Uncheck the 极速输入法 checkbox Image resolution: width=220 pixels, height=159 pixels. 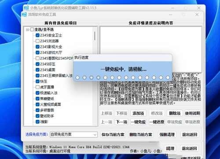coord(37,93)
